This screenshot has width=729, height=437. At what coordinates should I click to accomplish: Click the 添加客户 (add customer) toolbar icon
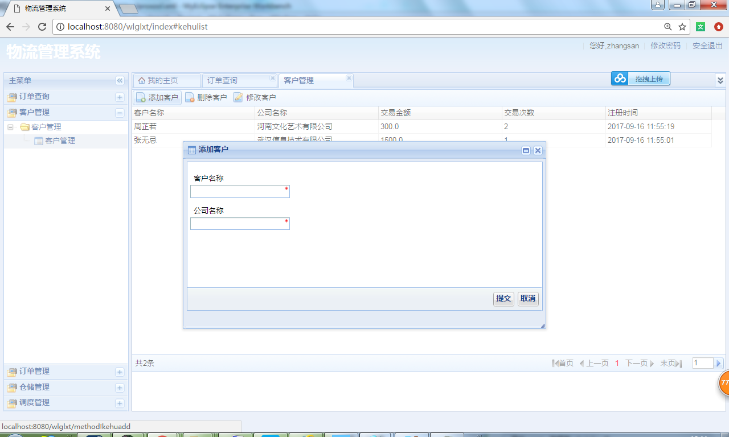point(140,97)
